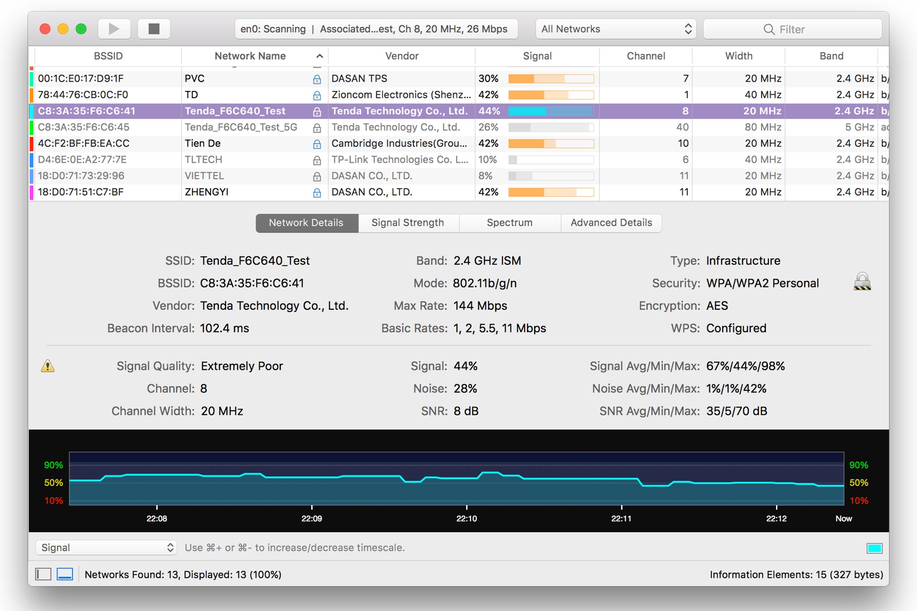917x611 pixels.
Task: Click the WPS value Configured
Action: (x=736, y=328)
